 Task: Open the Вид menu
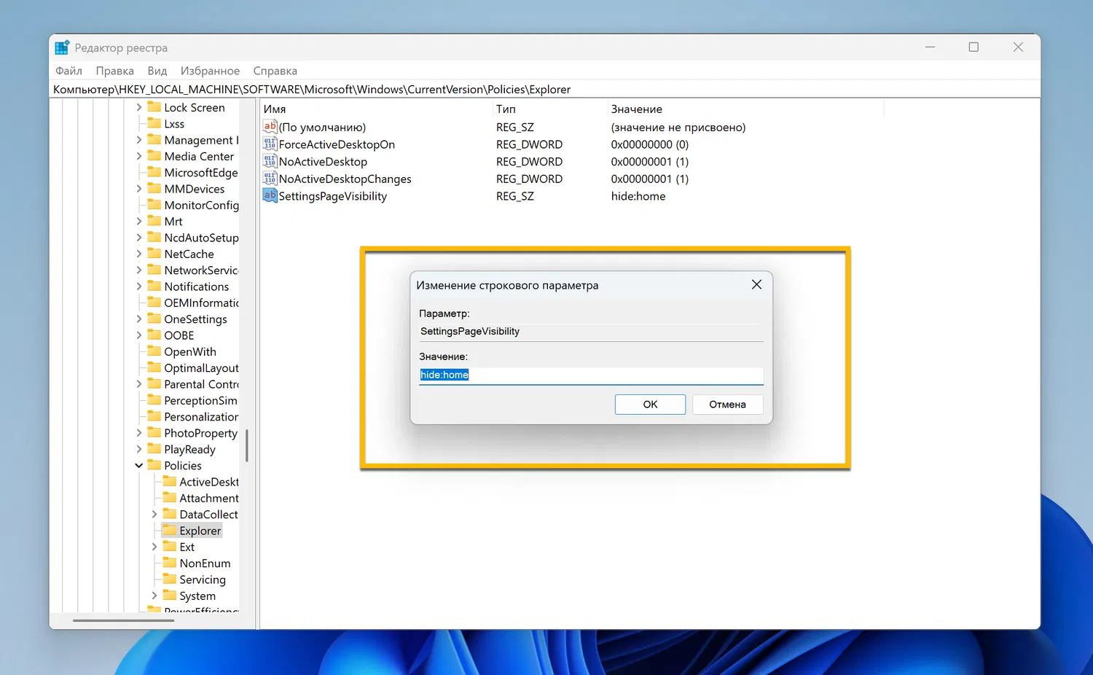tap(157, 71)
